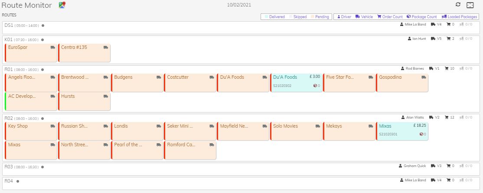Click the package icon on delivered Du'A Foods card
483x193 pixels.
coord(315,86)
